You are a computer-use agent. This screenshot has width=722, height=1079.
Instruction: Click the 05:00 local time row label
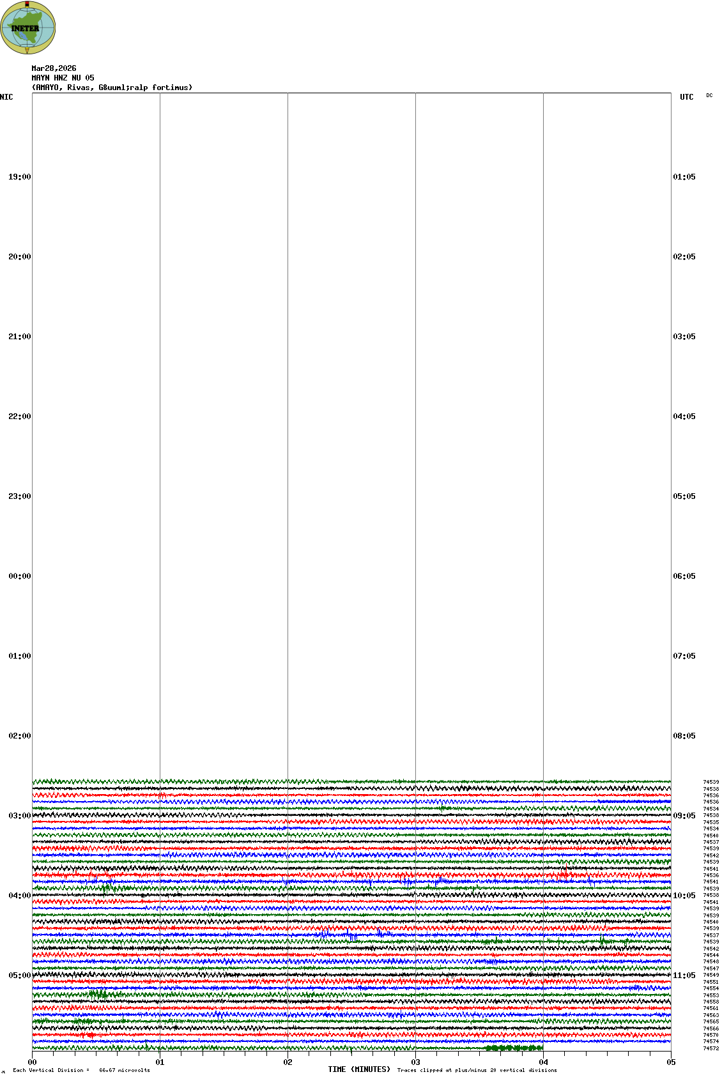19,976
